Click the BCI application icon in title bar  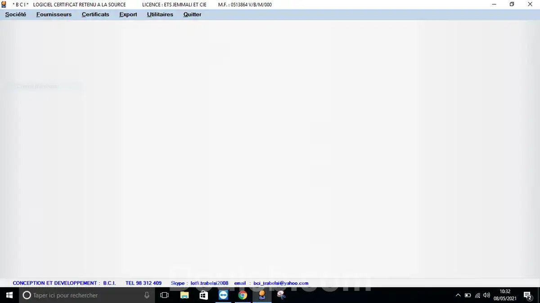(4, 4)
